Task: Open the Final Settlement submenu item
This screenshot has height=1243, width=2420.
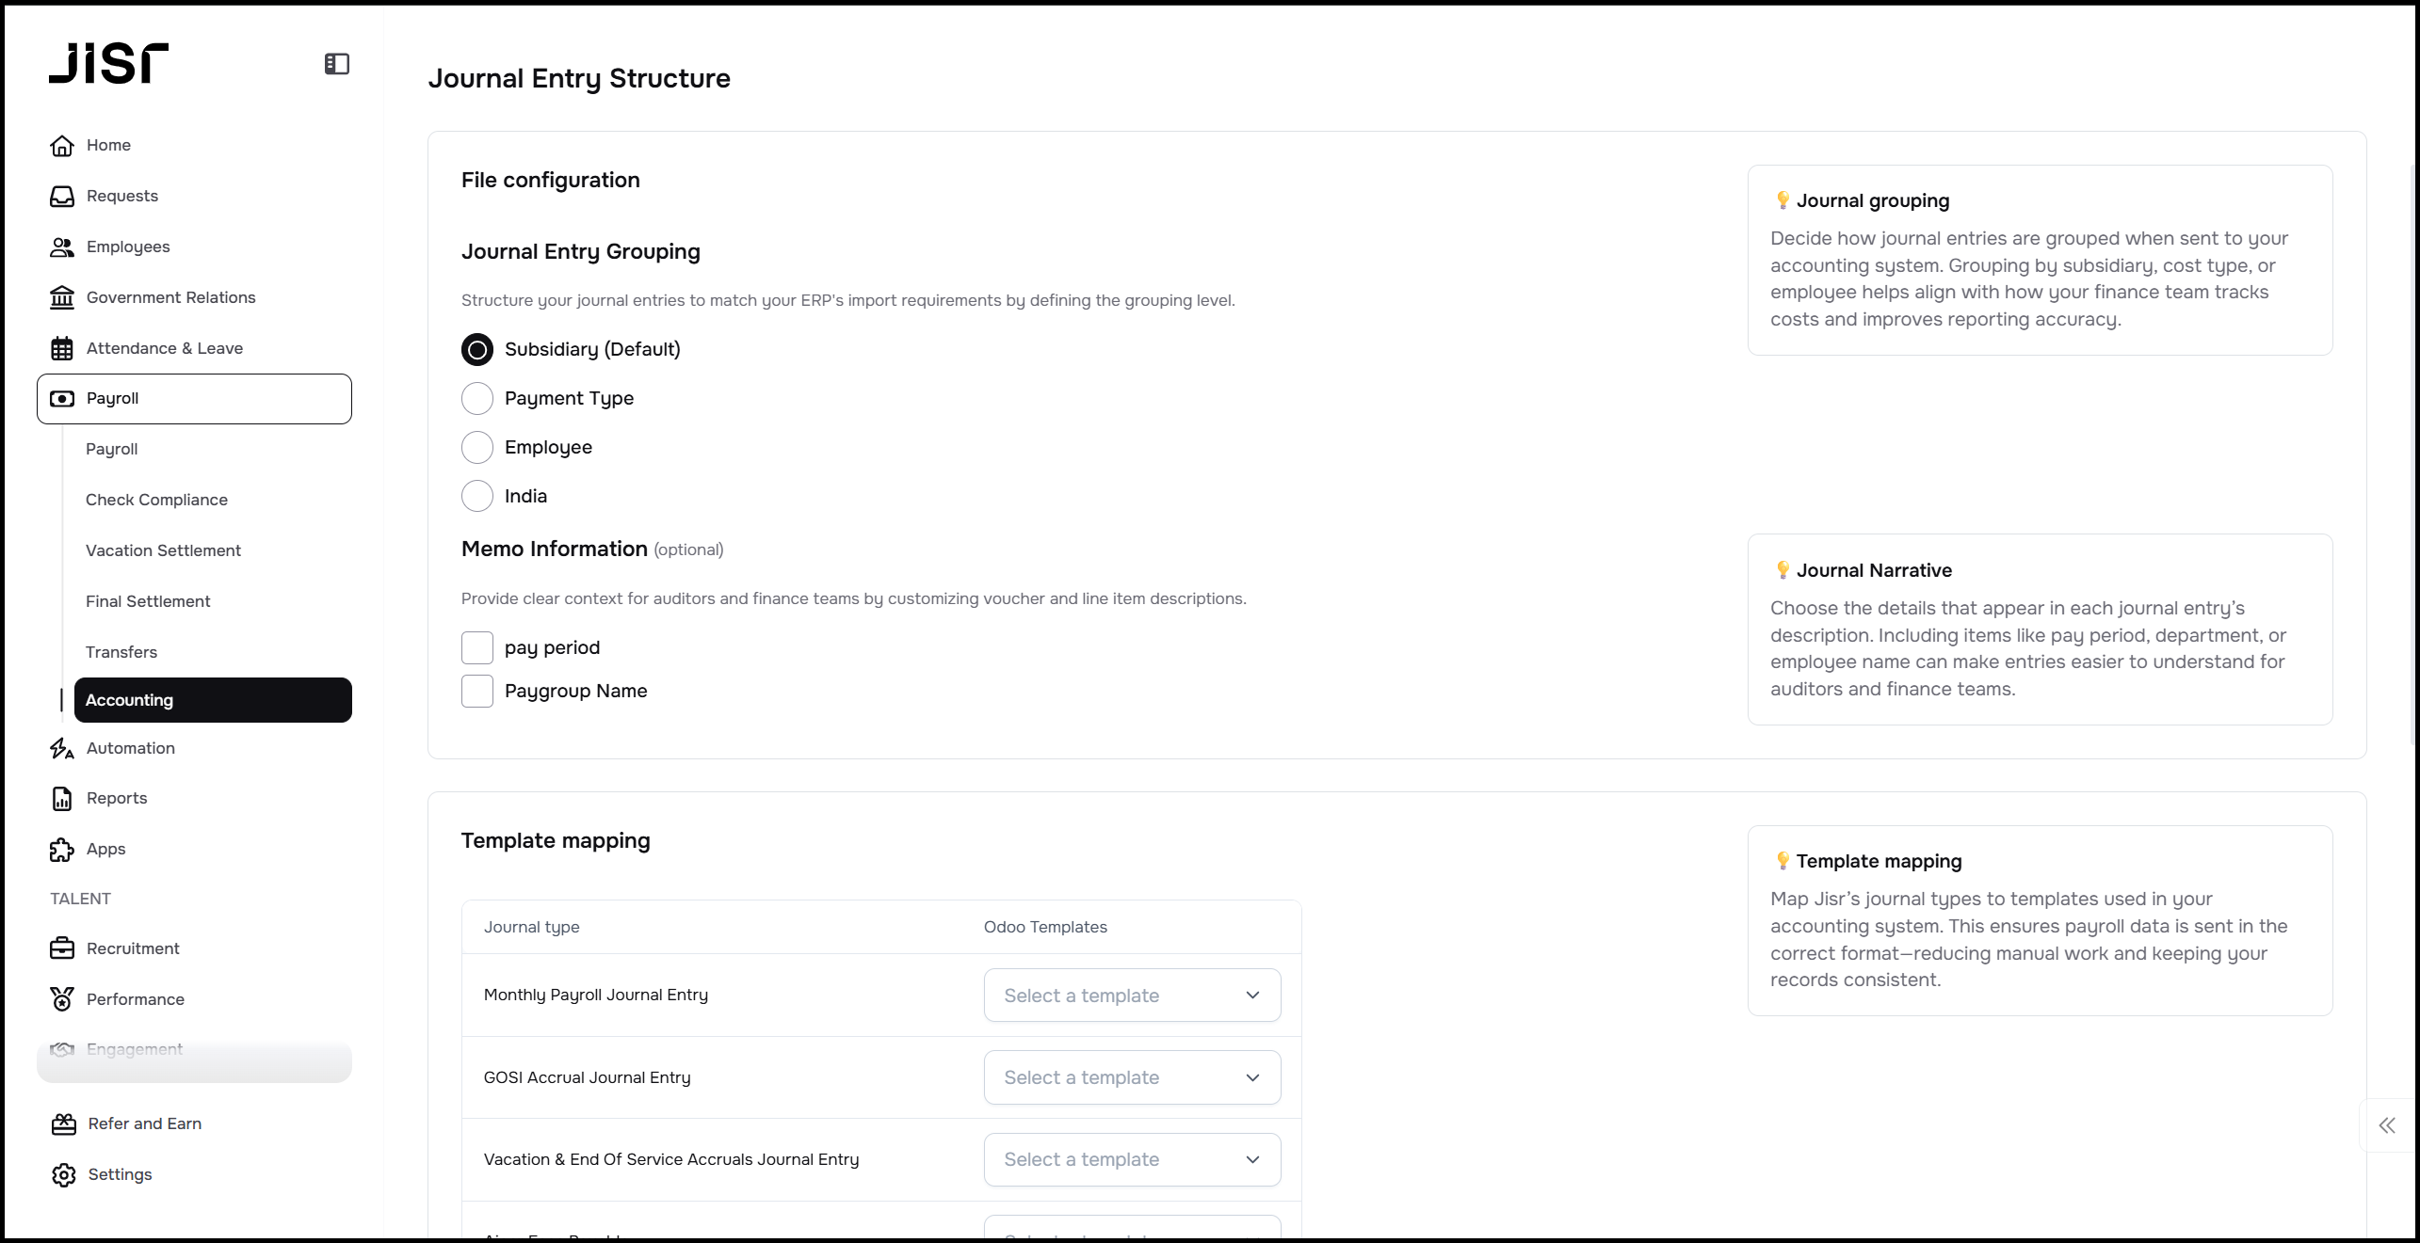Action: click(148, 601)
